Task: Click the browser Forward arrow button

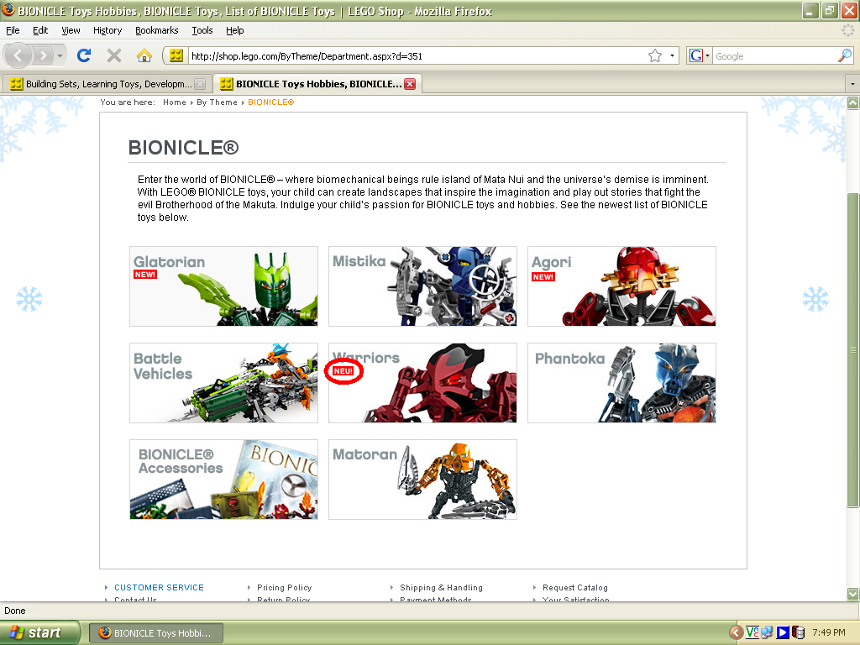Action: coord(43,55)
